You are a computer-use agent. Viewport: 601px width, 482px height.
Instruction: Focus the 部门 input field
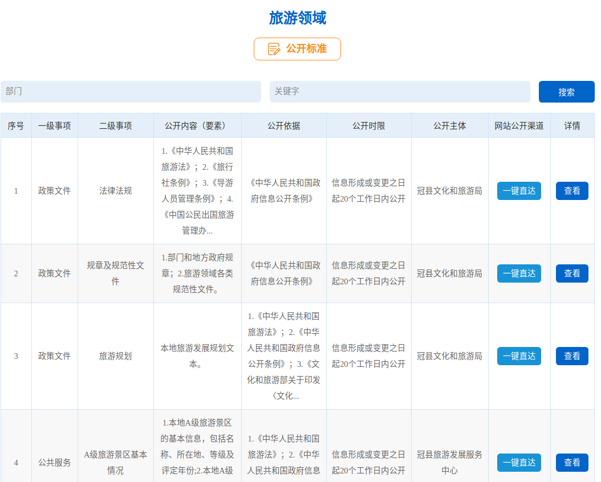pyautogui.click(x=131, y=92)
